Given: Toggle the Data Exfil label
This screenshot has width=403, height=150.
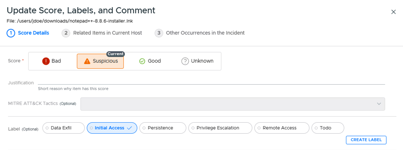Looking at the screenshot, I should click(x=64, y=128).
